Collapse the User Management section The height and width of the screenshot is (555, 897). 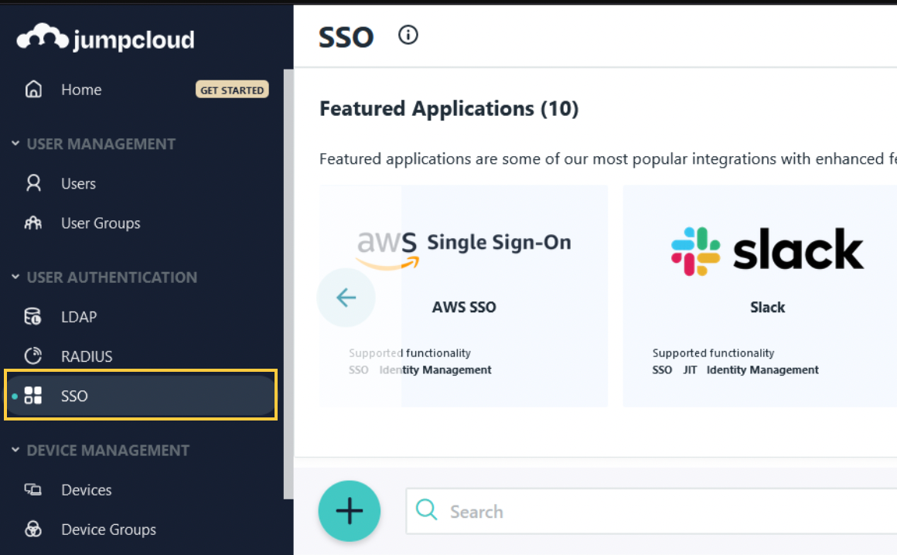click(15, 144)
